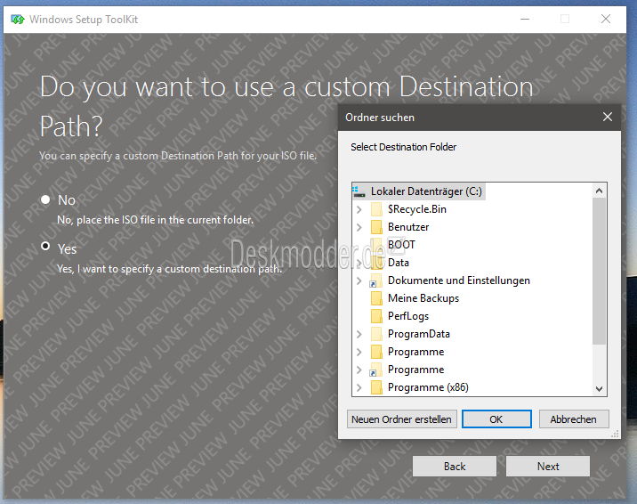Close the Ordner suchen dialog

[x=608, y=117]
